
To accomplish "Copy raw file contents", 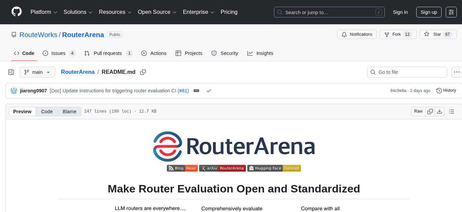I will 430,111.
